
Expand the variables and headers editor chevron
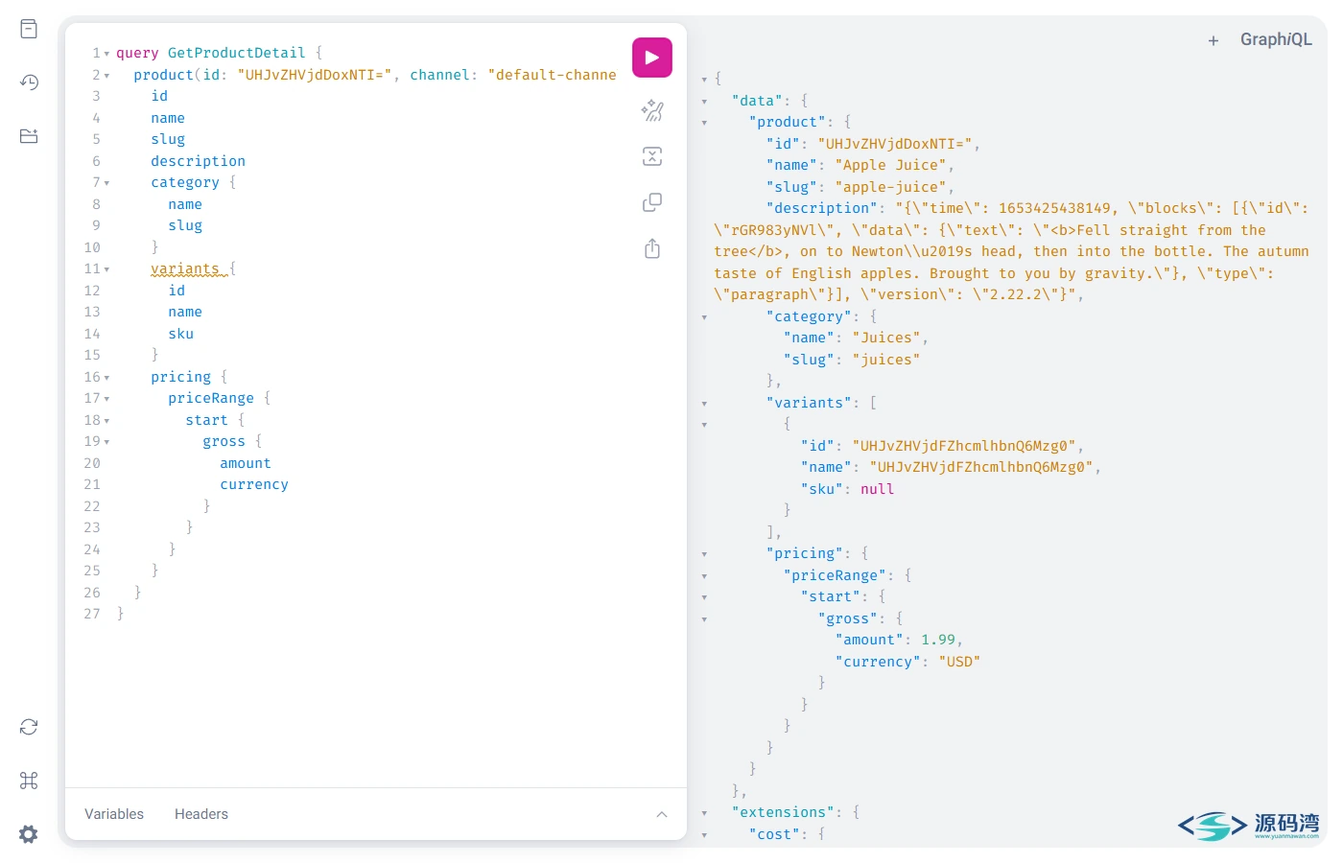pyautogui.click(x=662, y=814)
